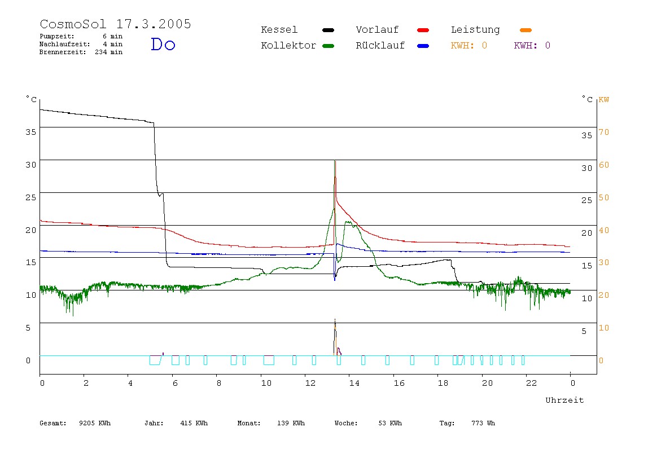Image resolution: width=648 pixels, height=458 pixels.
Task: Click the "Jahr:" label
Action: [x=154, y=423]
